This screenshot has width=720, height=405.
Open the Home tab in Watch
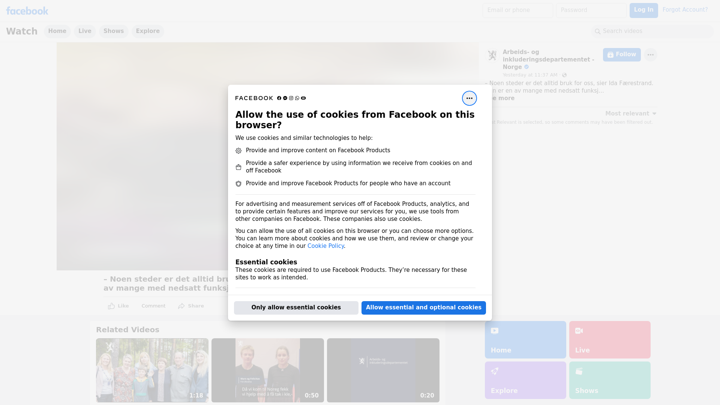click(x=57, y=31)
